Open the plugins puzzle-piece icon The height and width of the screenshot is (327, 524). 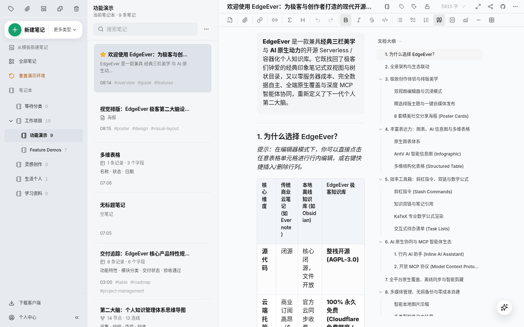pos(60,9)
